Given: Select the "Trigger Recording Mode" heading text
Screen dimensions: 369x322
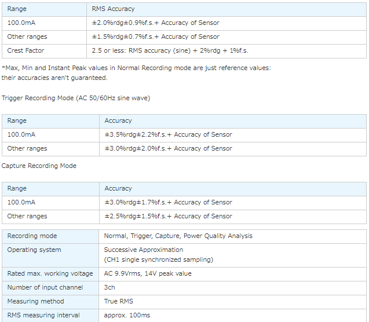Looking at the screenshot, I should coord(76,98).
